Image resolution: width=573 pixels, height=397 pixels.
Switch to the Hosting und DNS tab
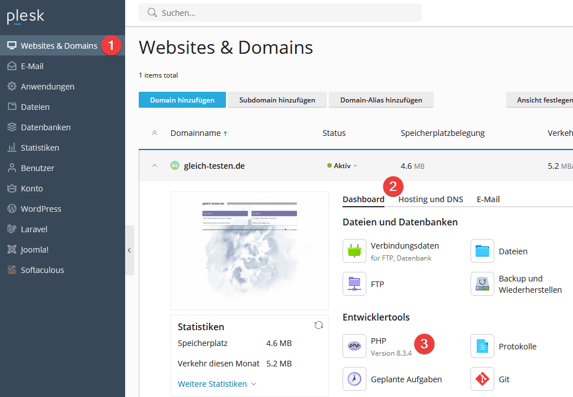tap(430, 199)
